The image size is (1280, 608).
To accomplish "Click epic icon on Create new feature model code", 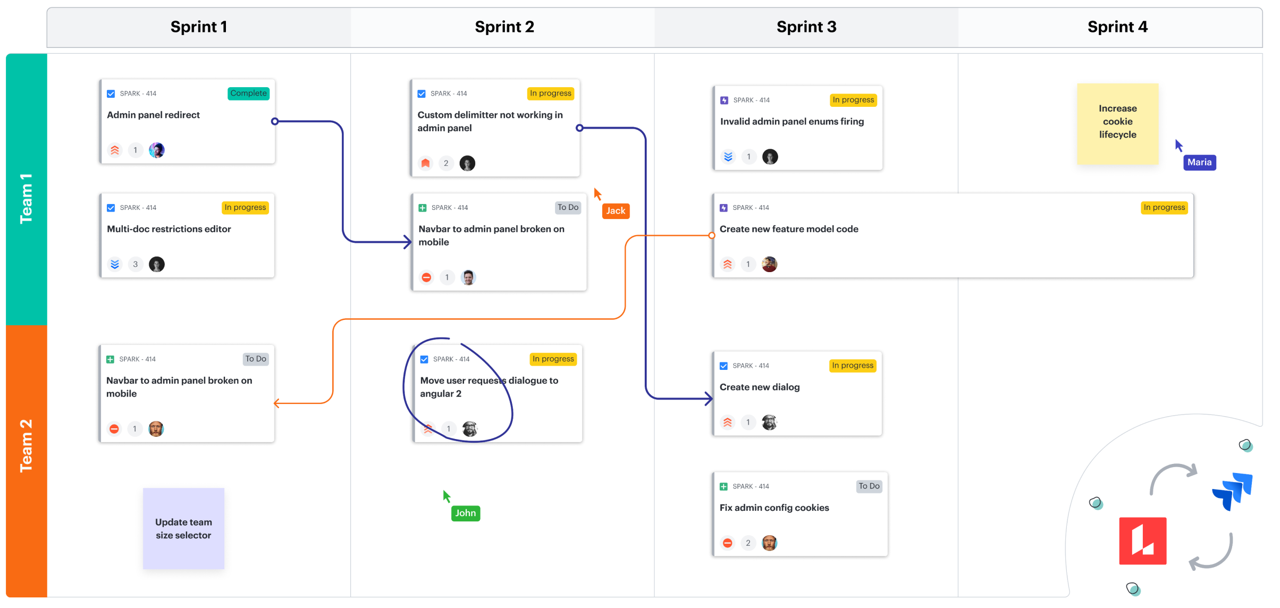I will [x=723, y=208].
